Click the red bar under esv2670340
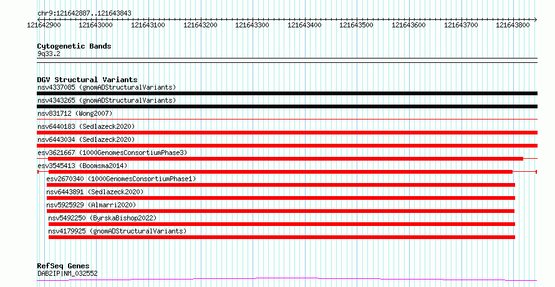 (281, 185)
